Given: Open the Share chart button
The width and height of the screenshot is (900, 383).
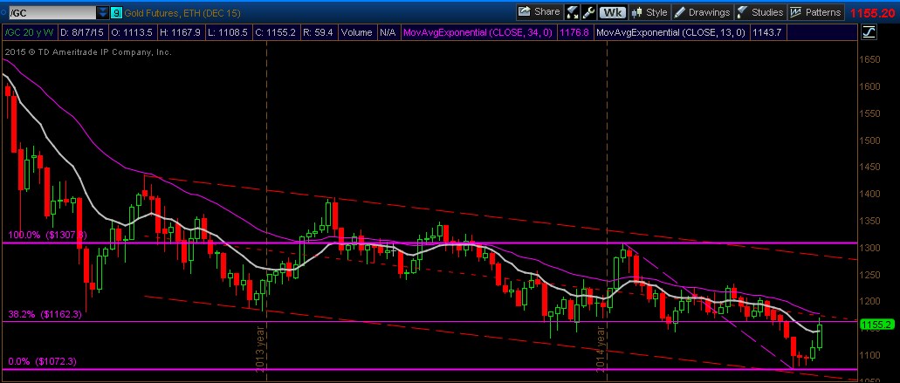Looking at the screenshot, I should click(x=539, y=12).
